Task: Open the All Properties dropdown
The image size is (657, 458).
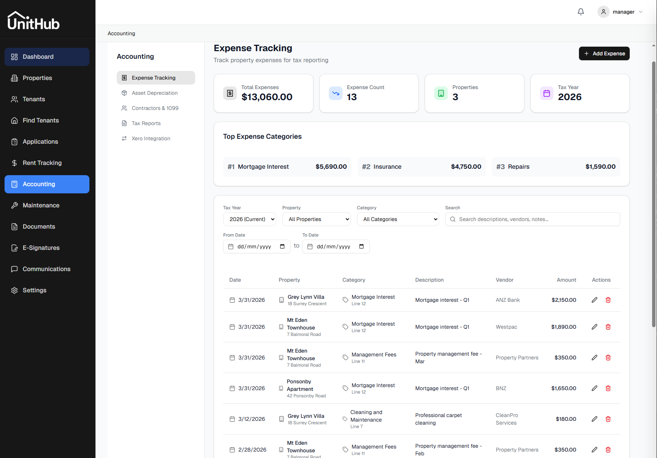Action: coord(316,219)
